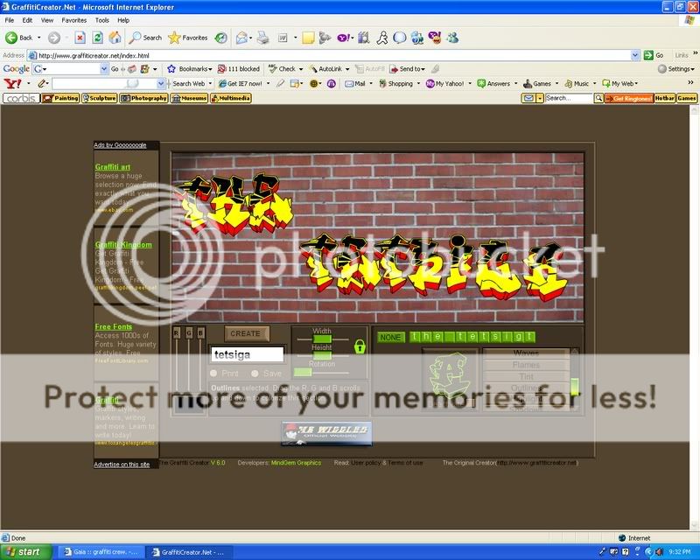Click the green lock proportions icon

[x=359, y=347]
